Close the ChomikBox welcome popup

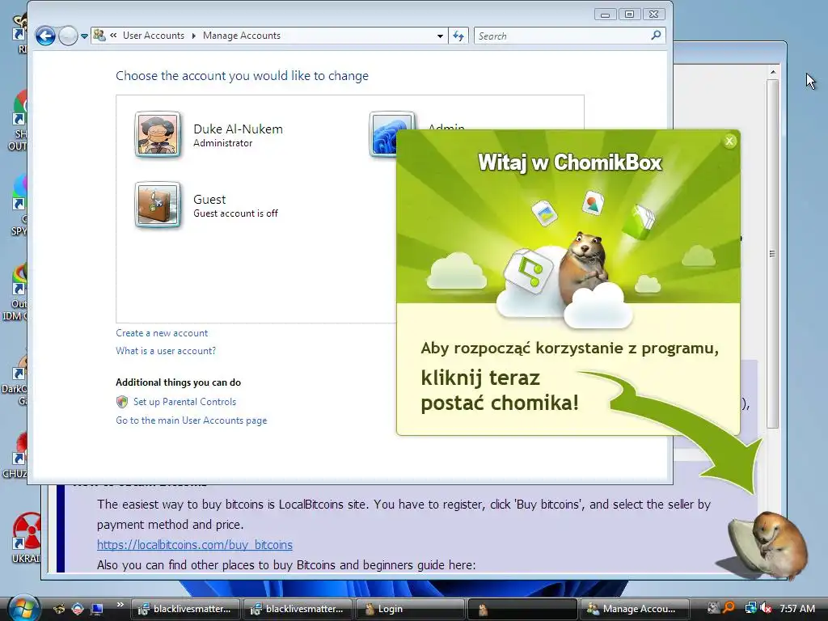729,141
